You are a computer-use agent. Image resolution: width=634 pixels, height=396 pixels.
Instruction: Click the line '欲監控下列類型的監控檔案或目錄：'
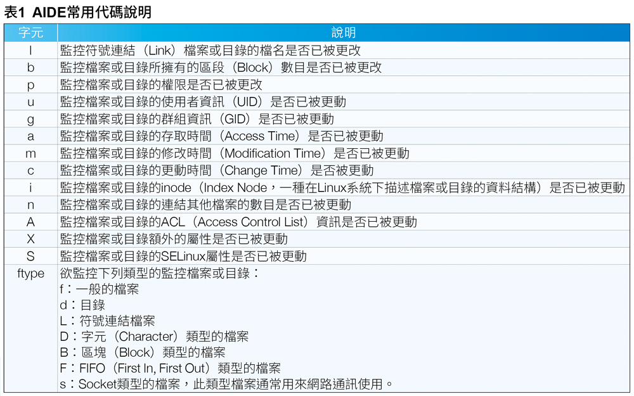click(x=160, y=274)
